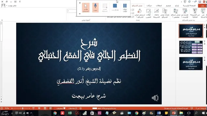Open Excel from the taskbar

(70, 113)
